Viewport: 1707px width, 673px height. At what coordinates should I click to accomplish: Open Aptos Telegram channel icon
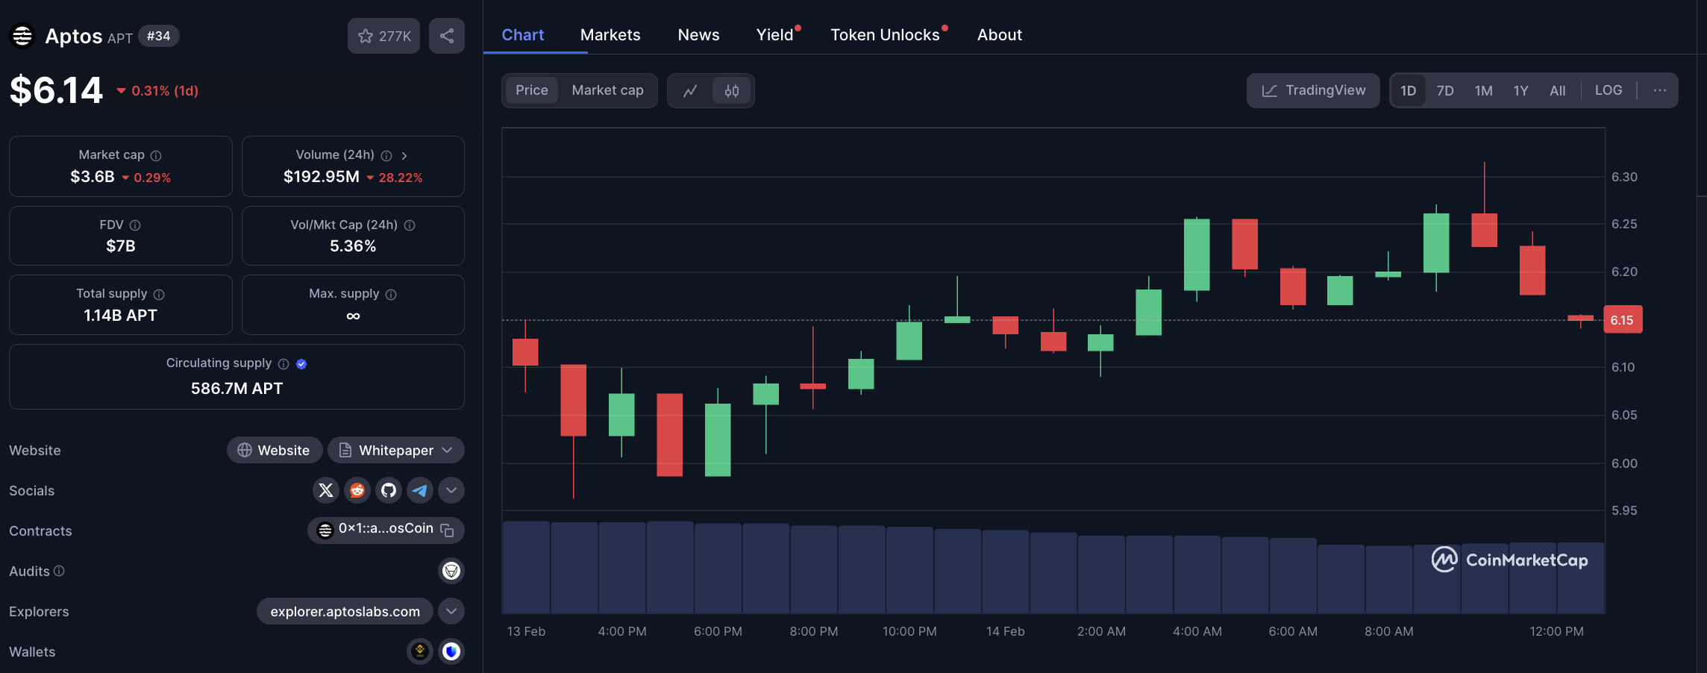[x=420, y=490]
